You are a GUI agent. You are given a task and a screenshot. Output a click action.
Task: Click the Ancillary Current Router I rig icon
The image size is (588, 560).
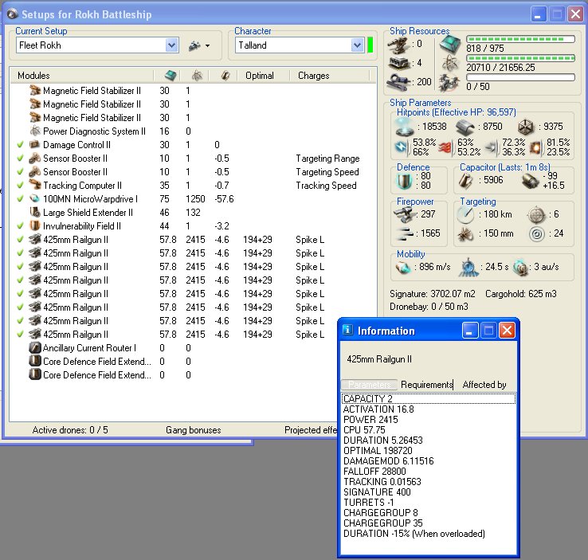pyautogui.click(x=35, y=347)
